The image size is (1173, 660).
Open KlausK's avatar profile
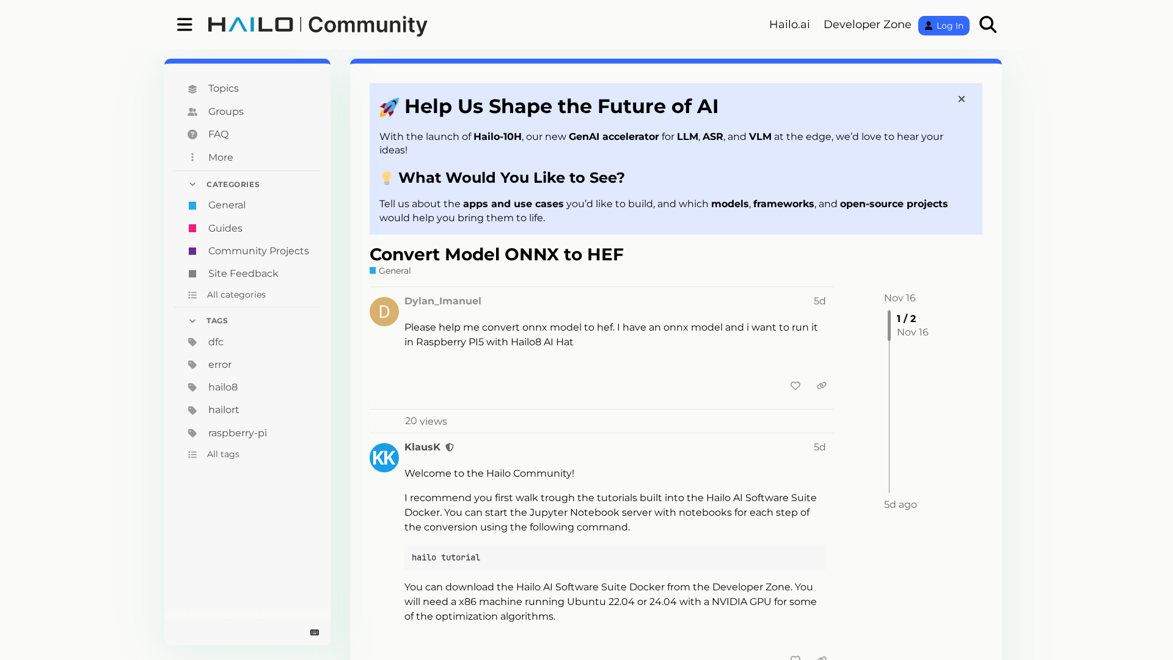(x=384, y=458)
